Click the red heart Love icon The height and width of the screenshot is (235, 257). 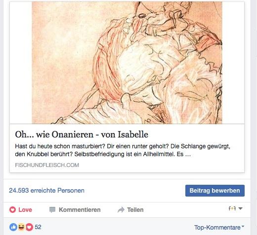[12, 210]
